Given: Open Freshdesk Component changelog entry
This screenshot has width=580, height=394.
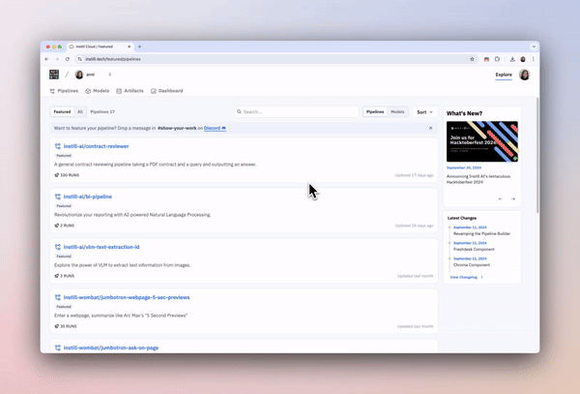Looking at the screenshot, I should tap(474, 249).
